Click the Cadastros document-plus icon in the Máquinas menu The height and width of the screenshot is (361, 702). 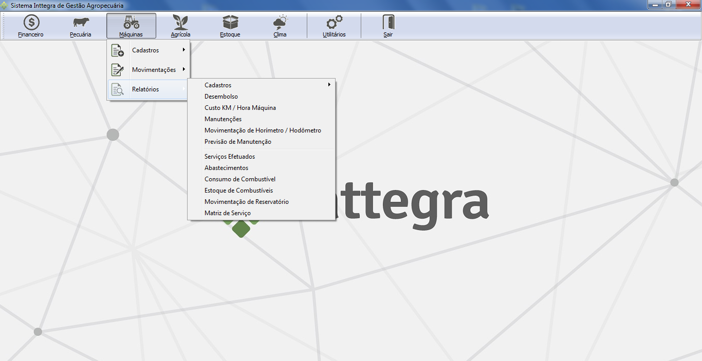(118, 50)
